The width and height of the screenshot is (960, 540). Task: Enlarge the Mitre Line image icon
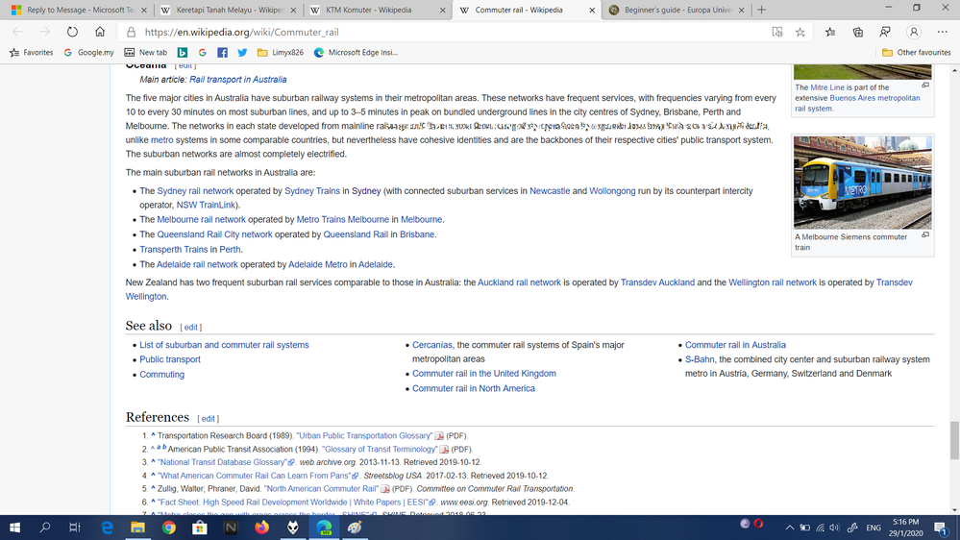925,86
